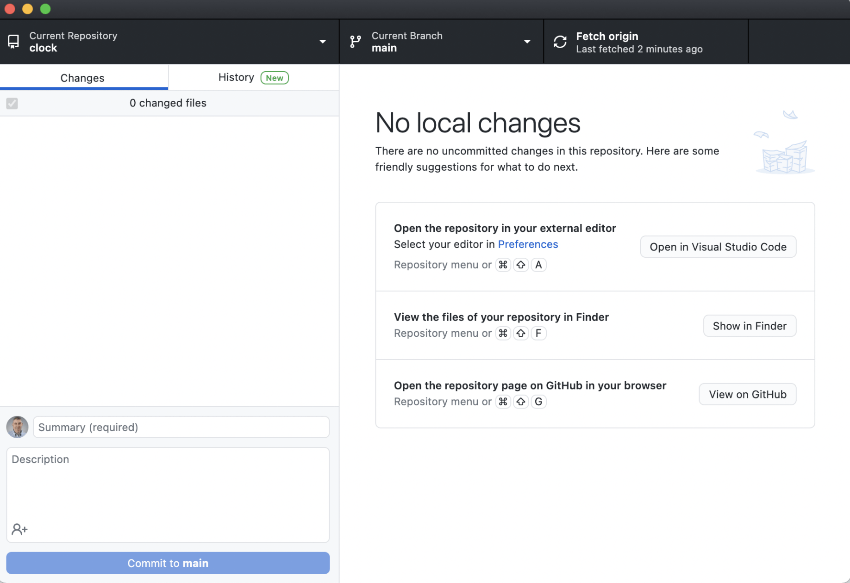Click the Fetch origin sync arrows icon
850x583 pixels.
(560, 42)
